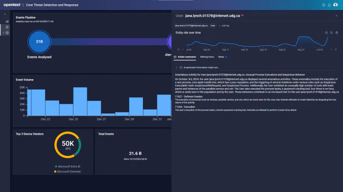This screenshot has height=192, width=343.
Task: Jump to earliest date on risk timeline
Action: tap(178, 49)
